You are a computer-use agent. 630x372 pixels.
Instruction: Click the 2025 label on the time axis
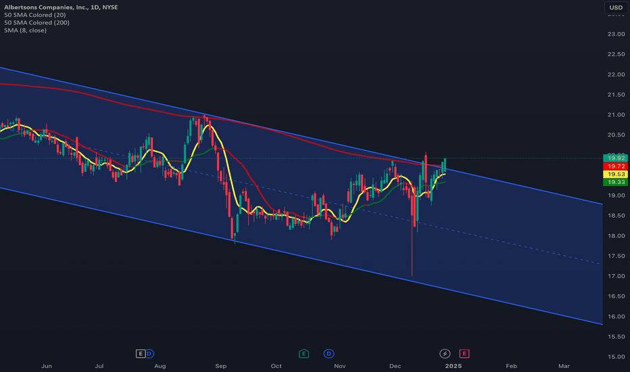[453, 366]
